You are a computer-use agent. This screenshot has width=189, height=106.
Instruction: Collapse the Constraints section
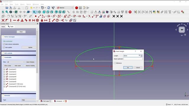click(19, 57)
